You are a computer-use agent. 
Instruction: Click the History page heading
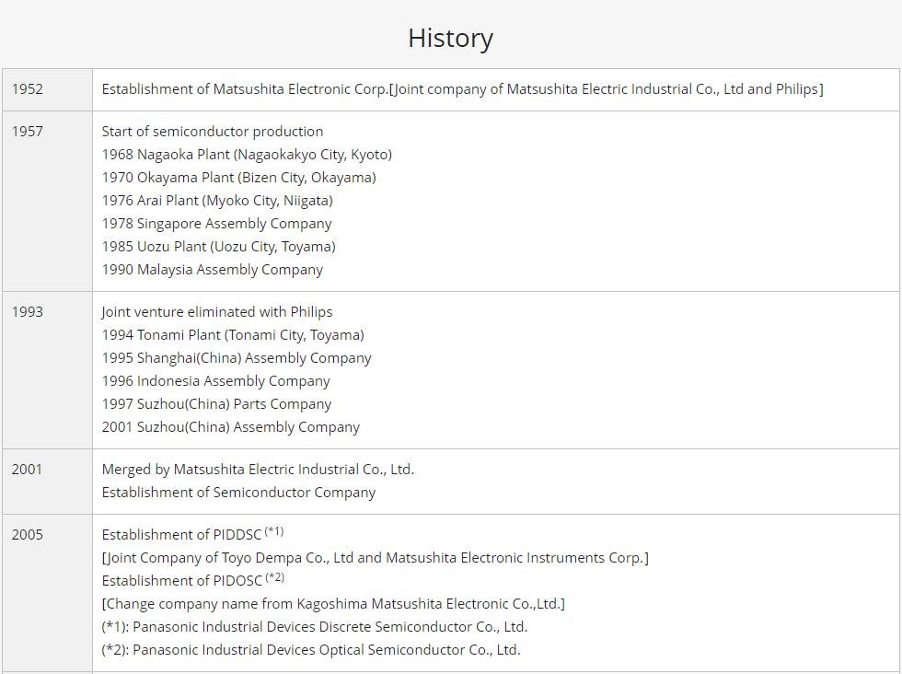coord(450,38)
